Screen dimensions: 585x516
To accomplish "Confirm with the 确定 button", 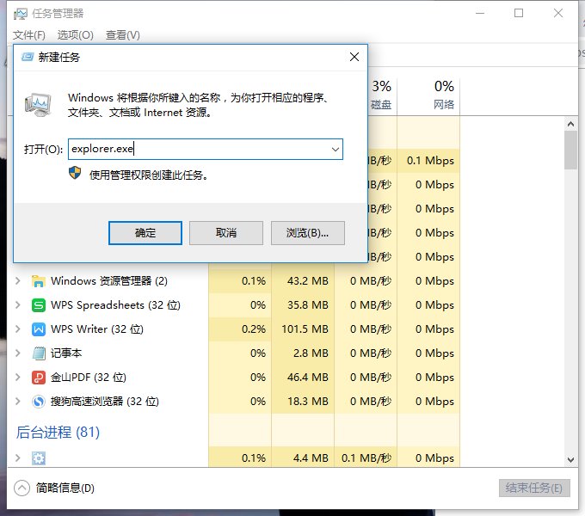I will click(145, 233).
